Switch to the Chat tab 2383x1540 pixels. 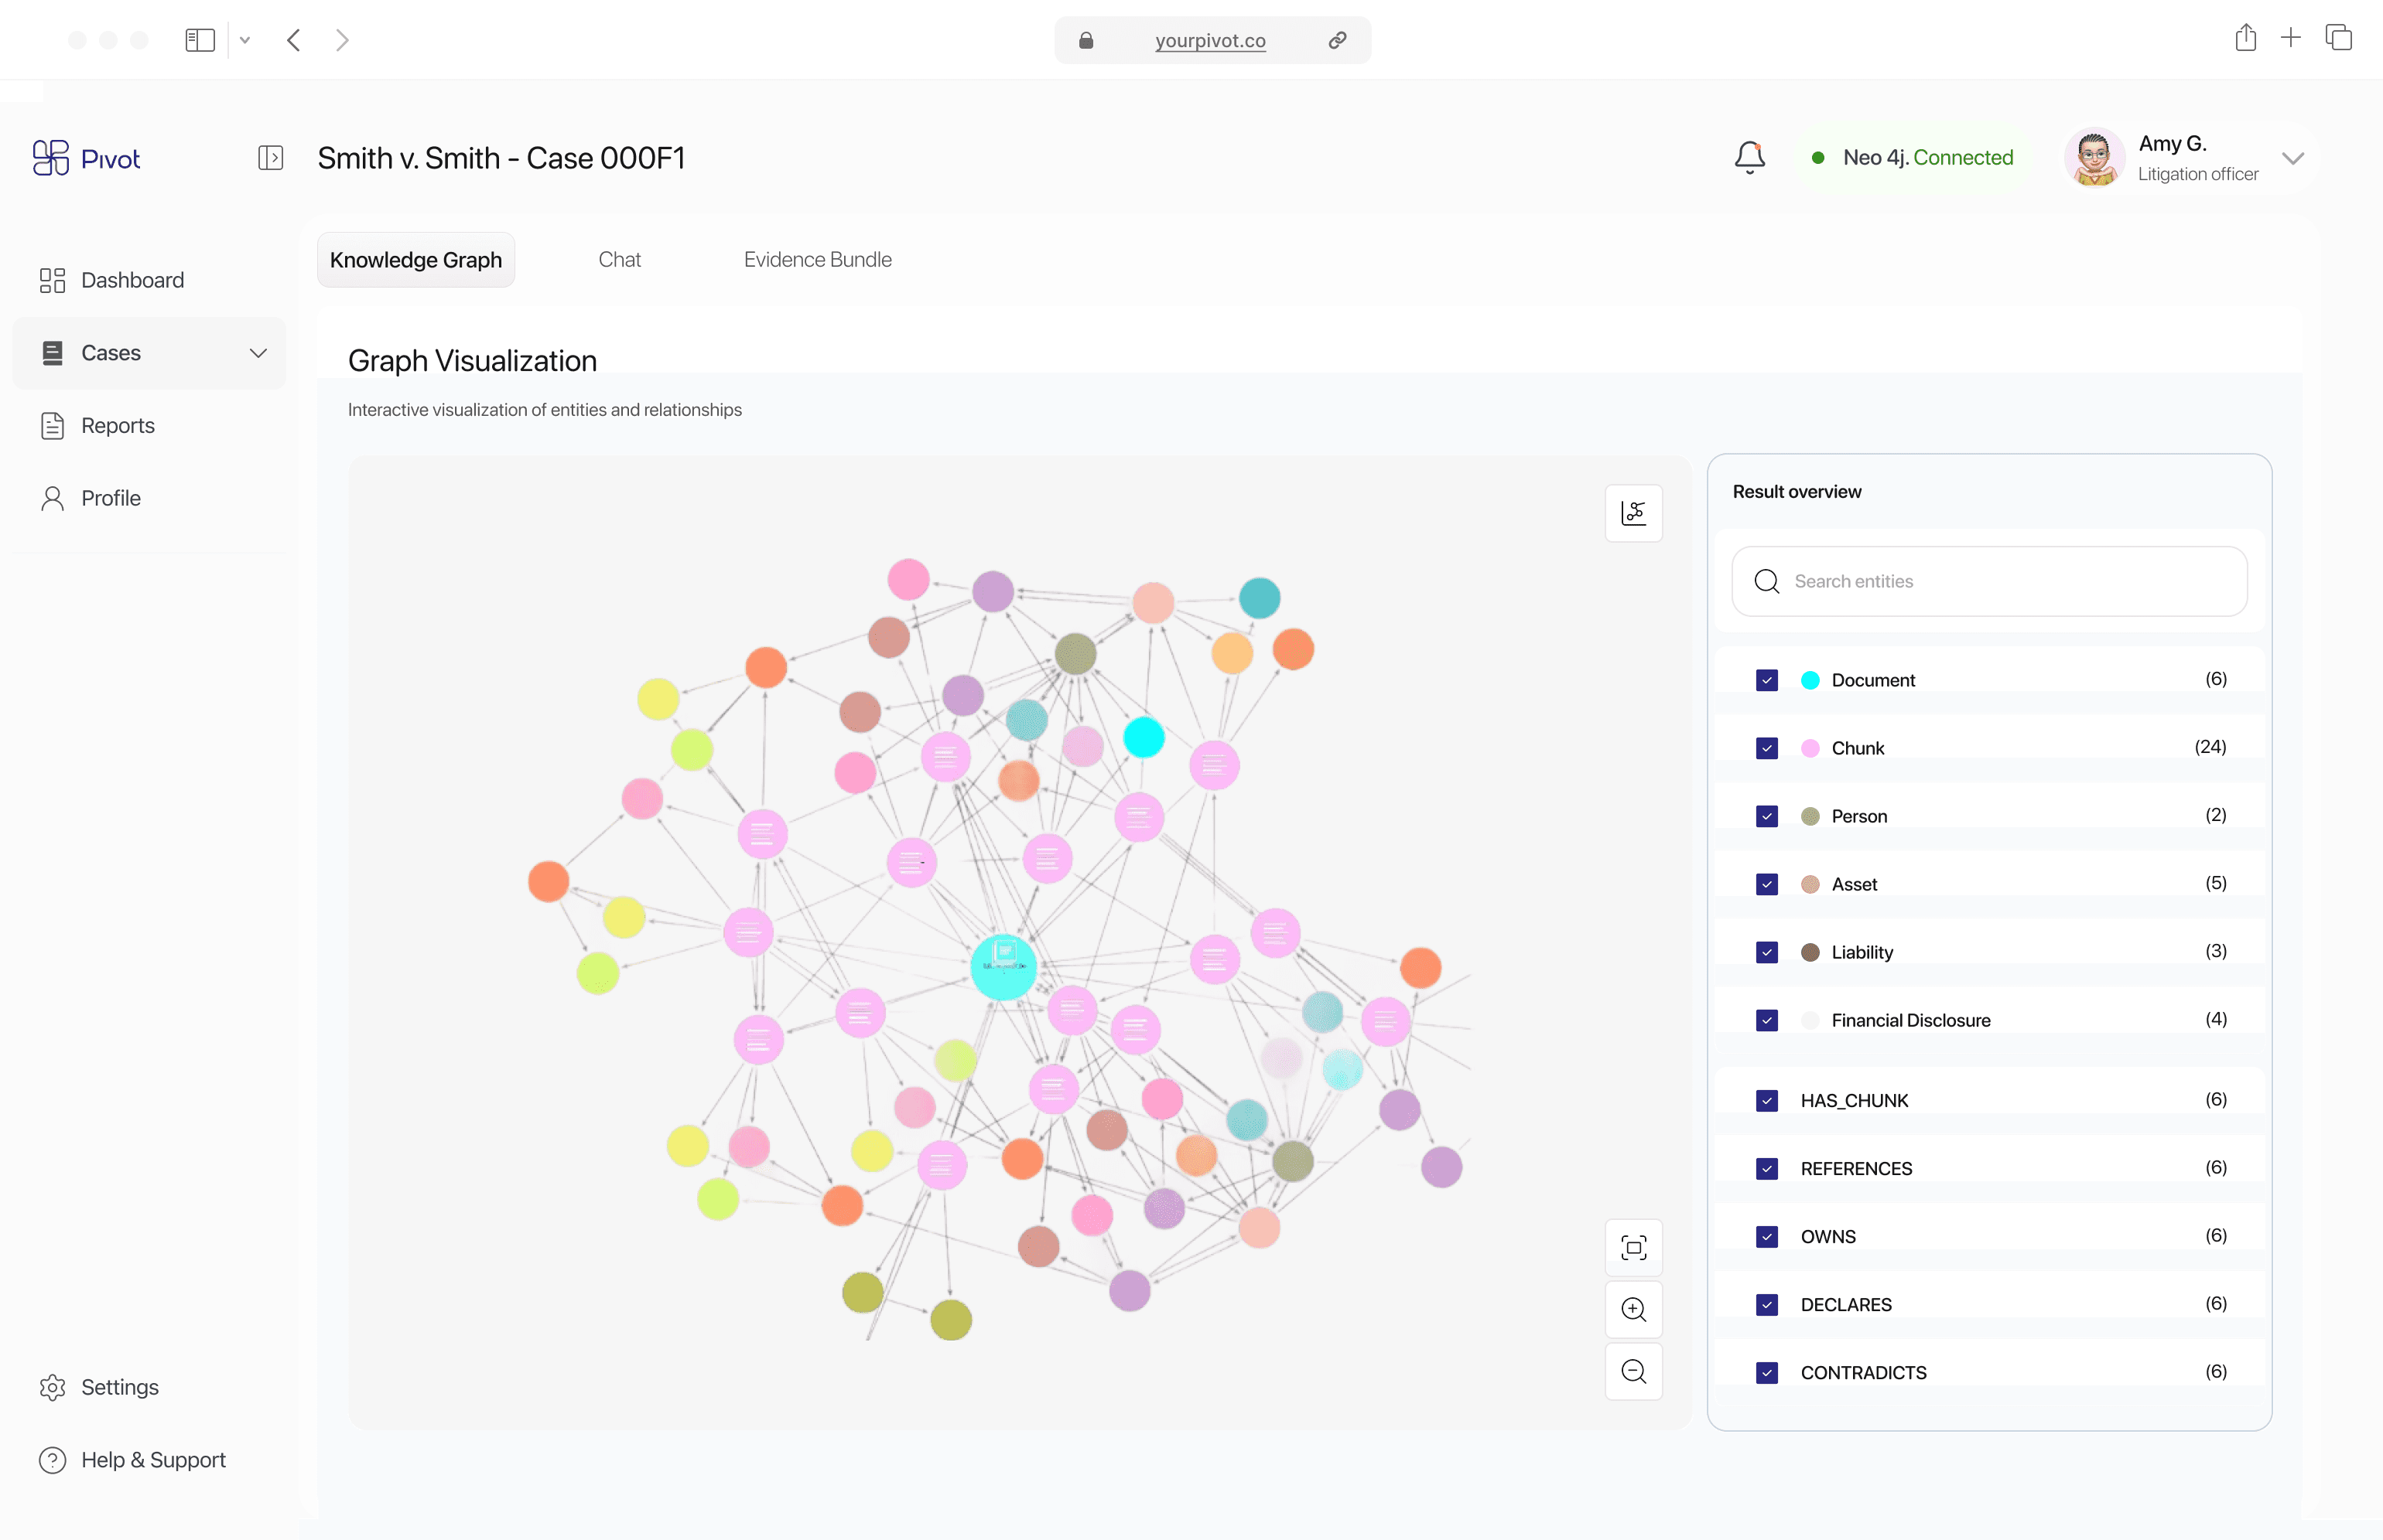point(618,260)
